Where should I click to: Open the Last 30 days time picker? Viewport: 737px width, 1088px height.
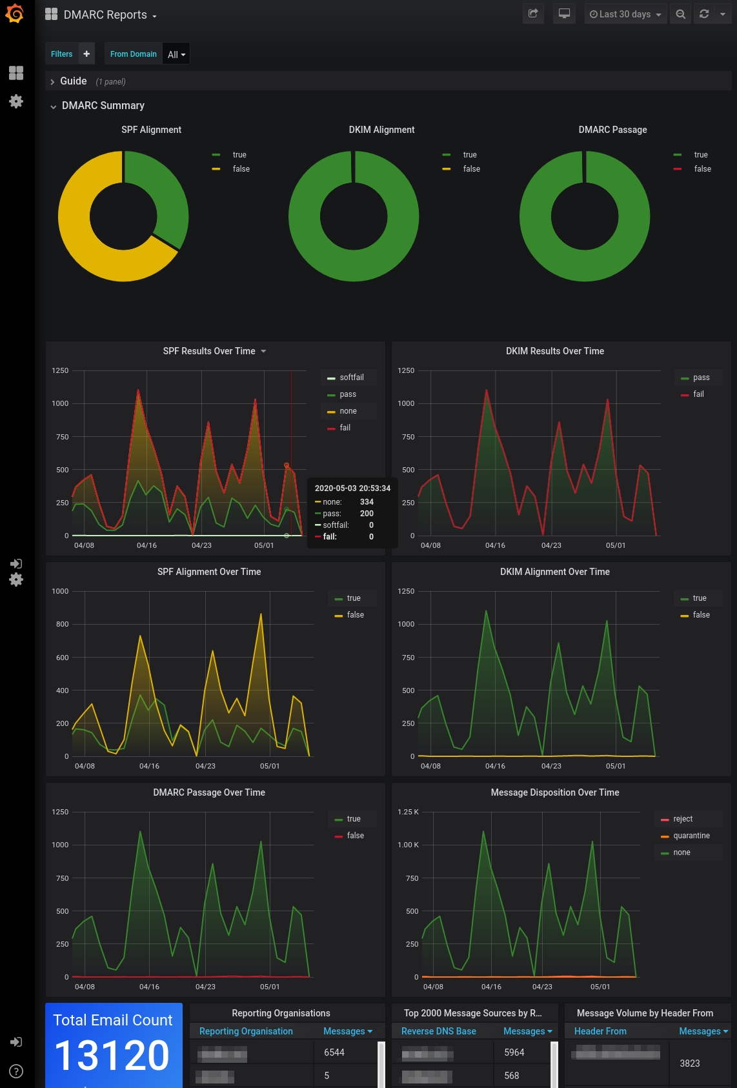click(x=625, y=14)
